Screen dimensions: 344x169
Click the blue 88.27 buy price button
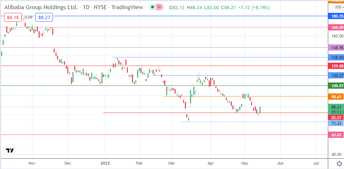pyautogui.click(x=44, y=17)
